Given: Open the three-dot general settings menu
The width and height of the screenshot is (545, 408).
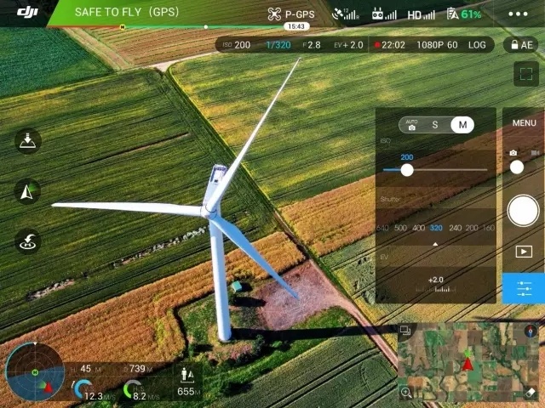Looking at the screenshot, I should point(517,14).
